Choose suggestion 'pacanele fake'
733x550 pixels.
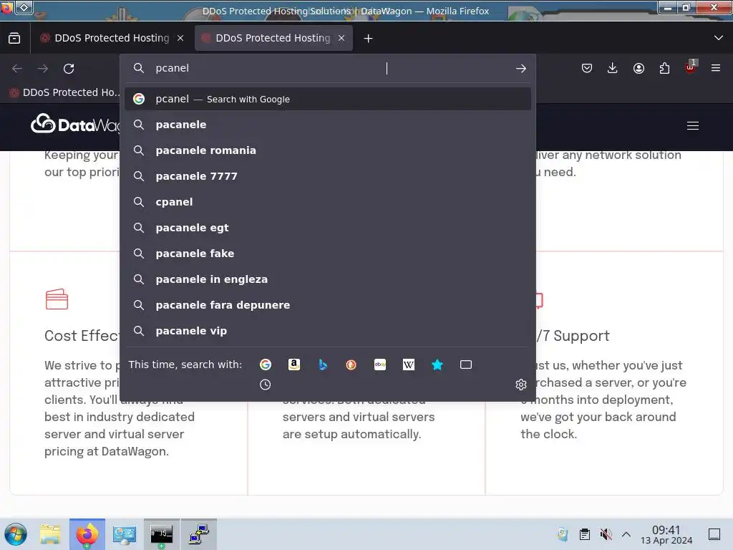tap(328, 254)
